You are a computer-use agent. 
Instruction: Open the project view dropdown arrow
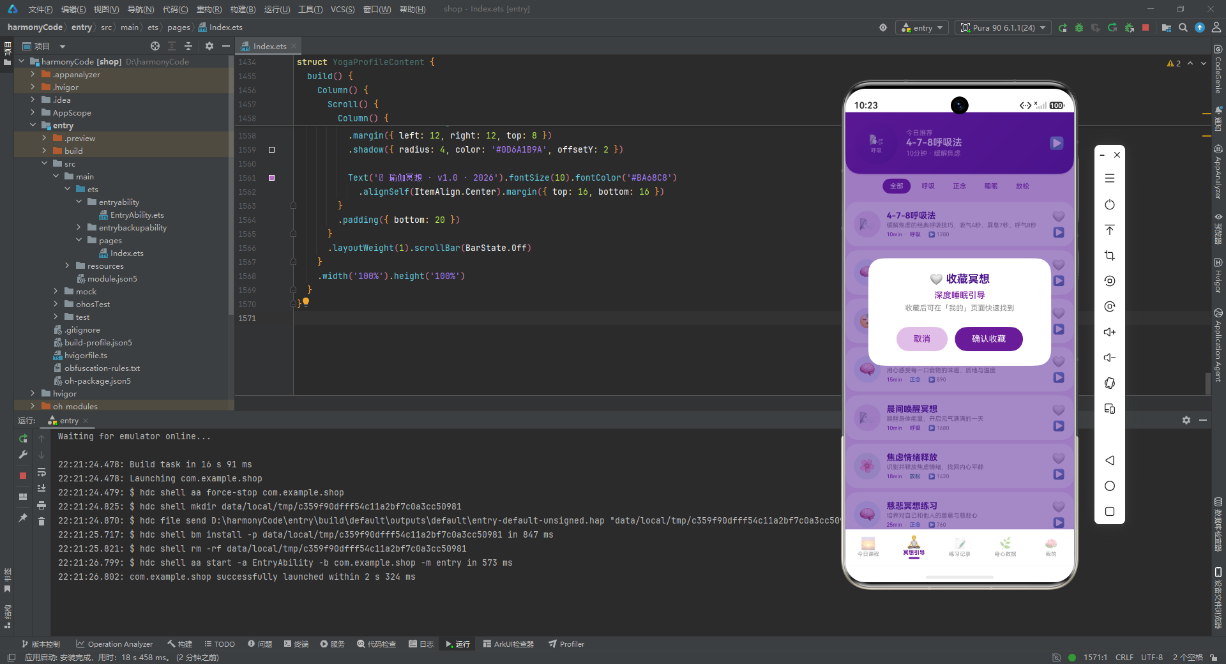pyautogui.click(x=63, y=46)
